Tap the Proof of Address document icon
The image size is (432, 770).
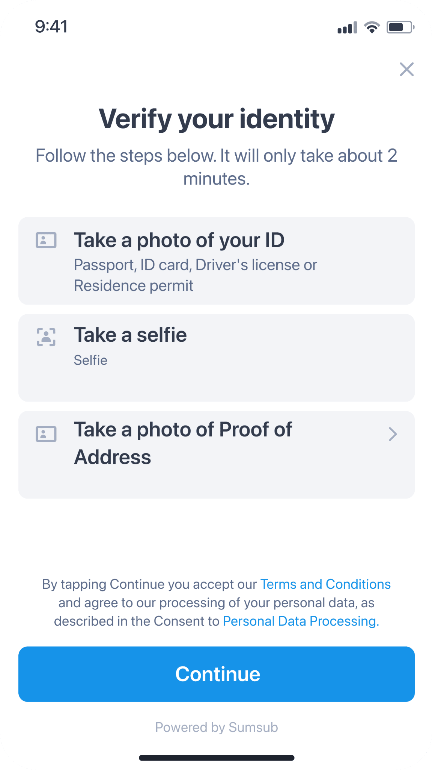[46, 434]
